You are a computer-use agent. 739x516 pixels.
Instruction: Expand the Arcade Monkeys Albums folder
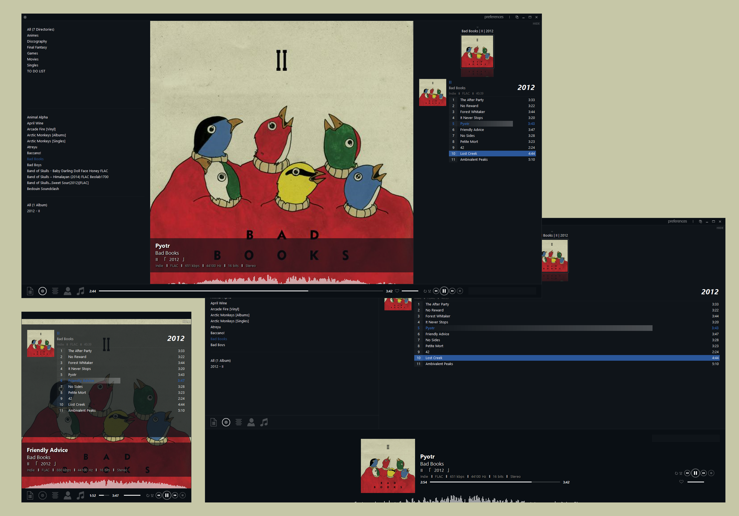(46, 135)
